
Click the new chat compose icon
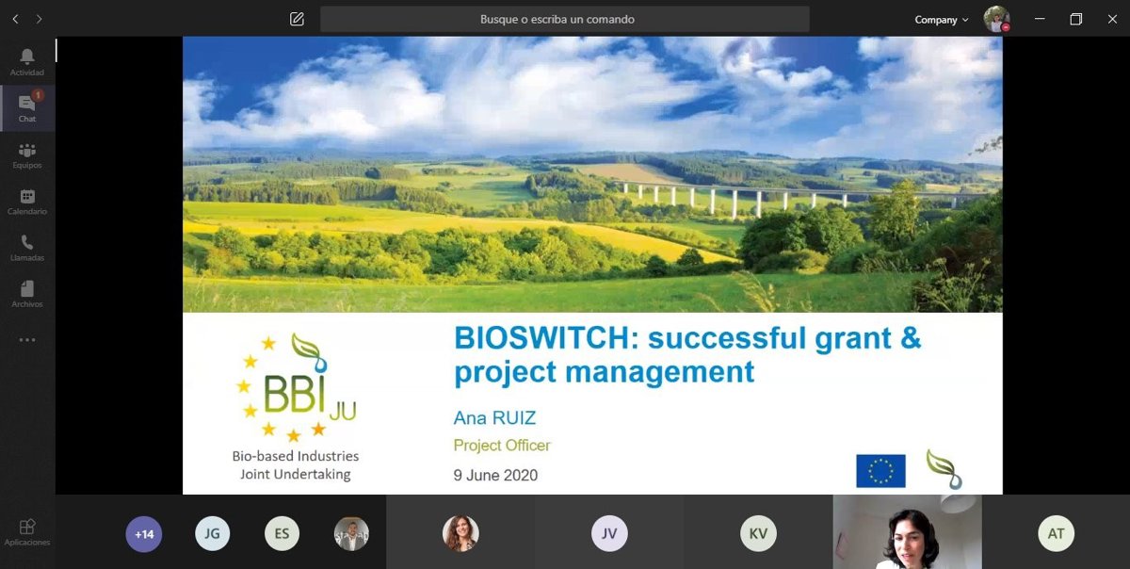[x=298, y=19]
